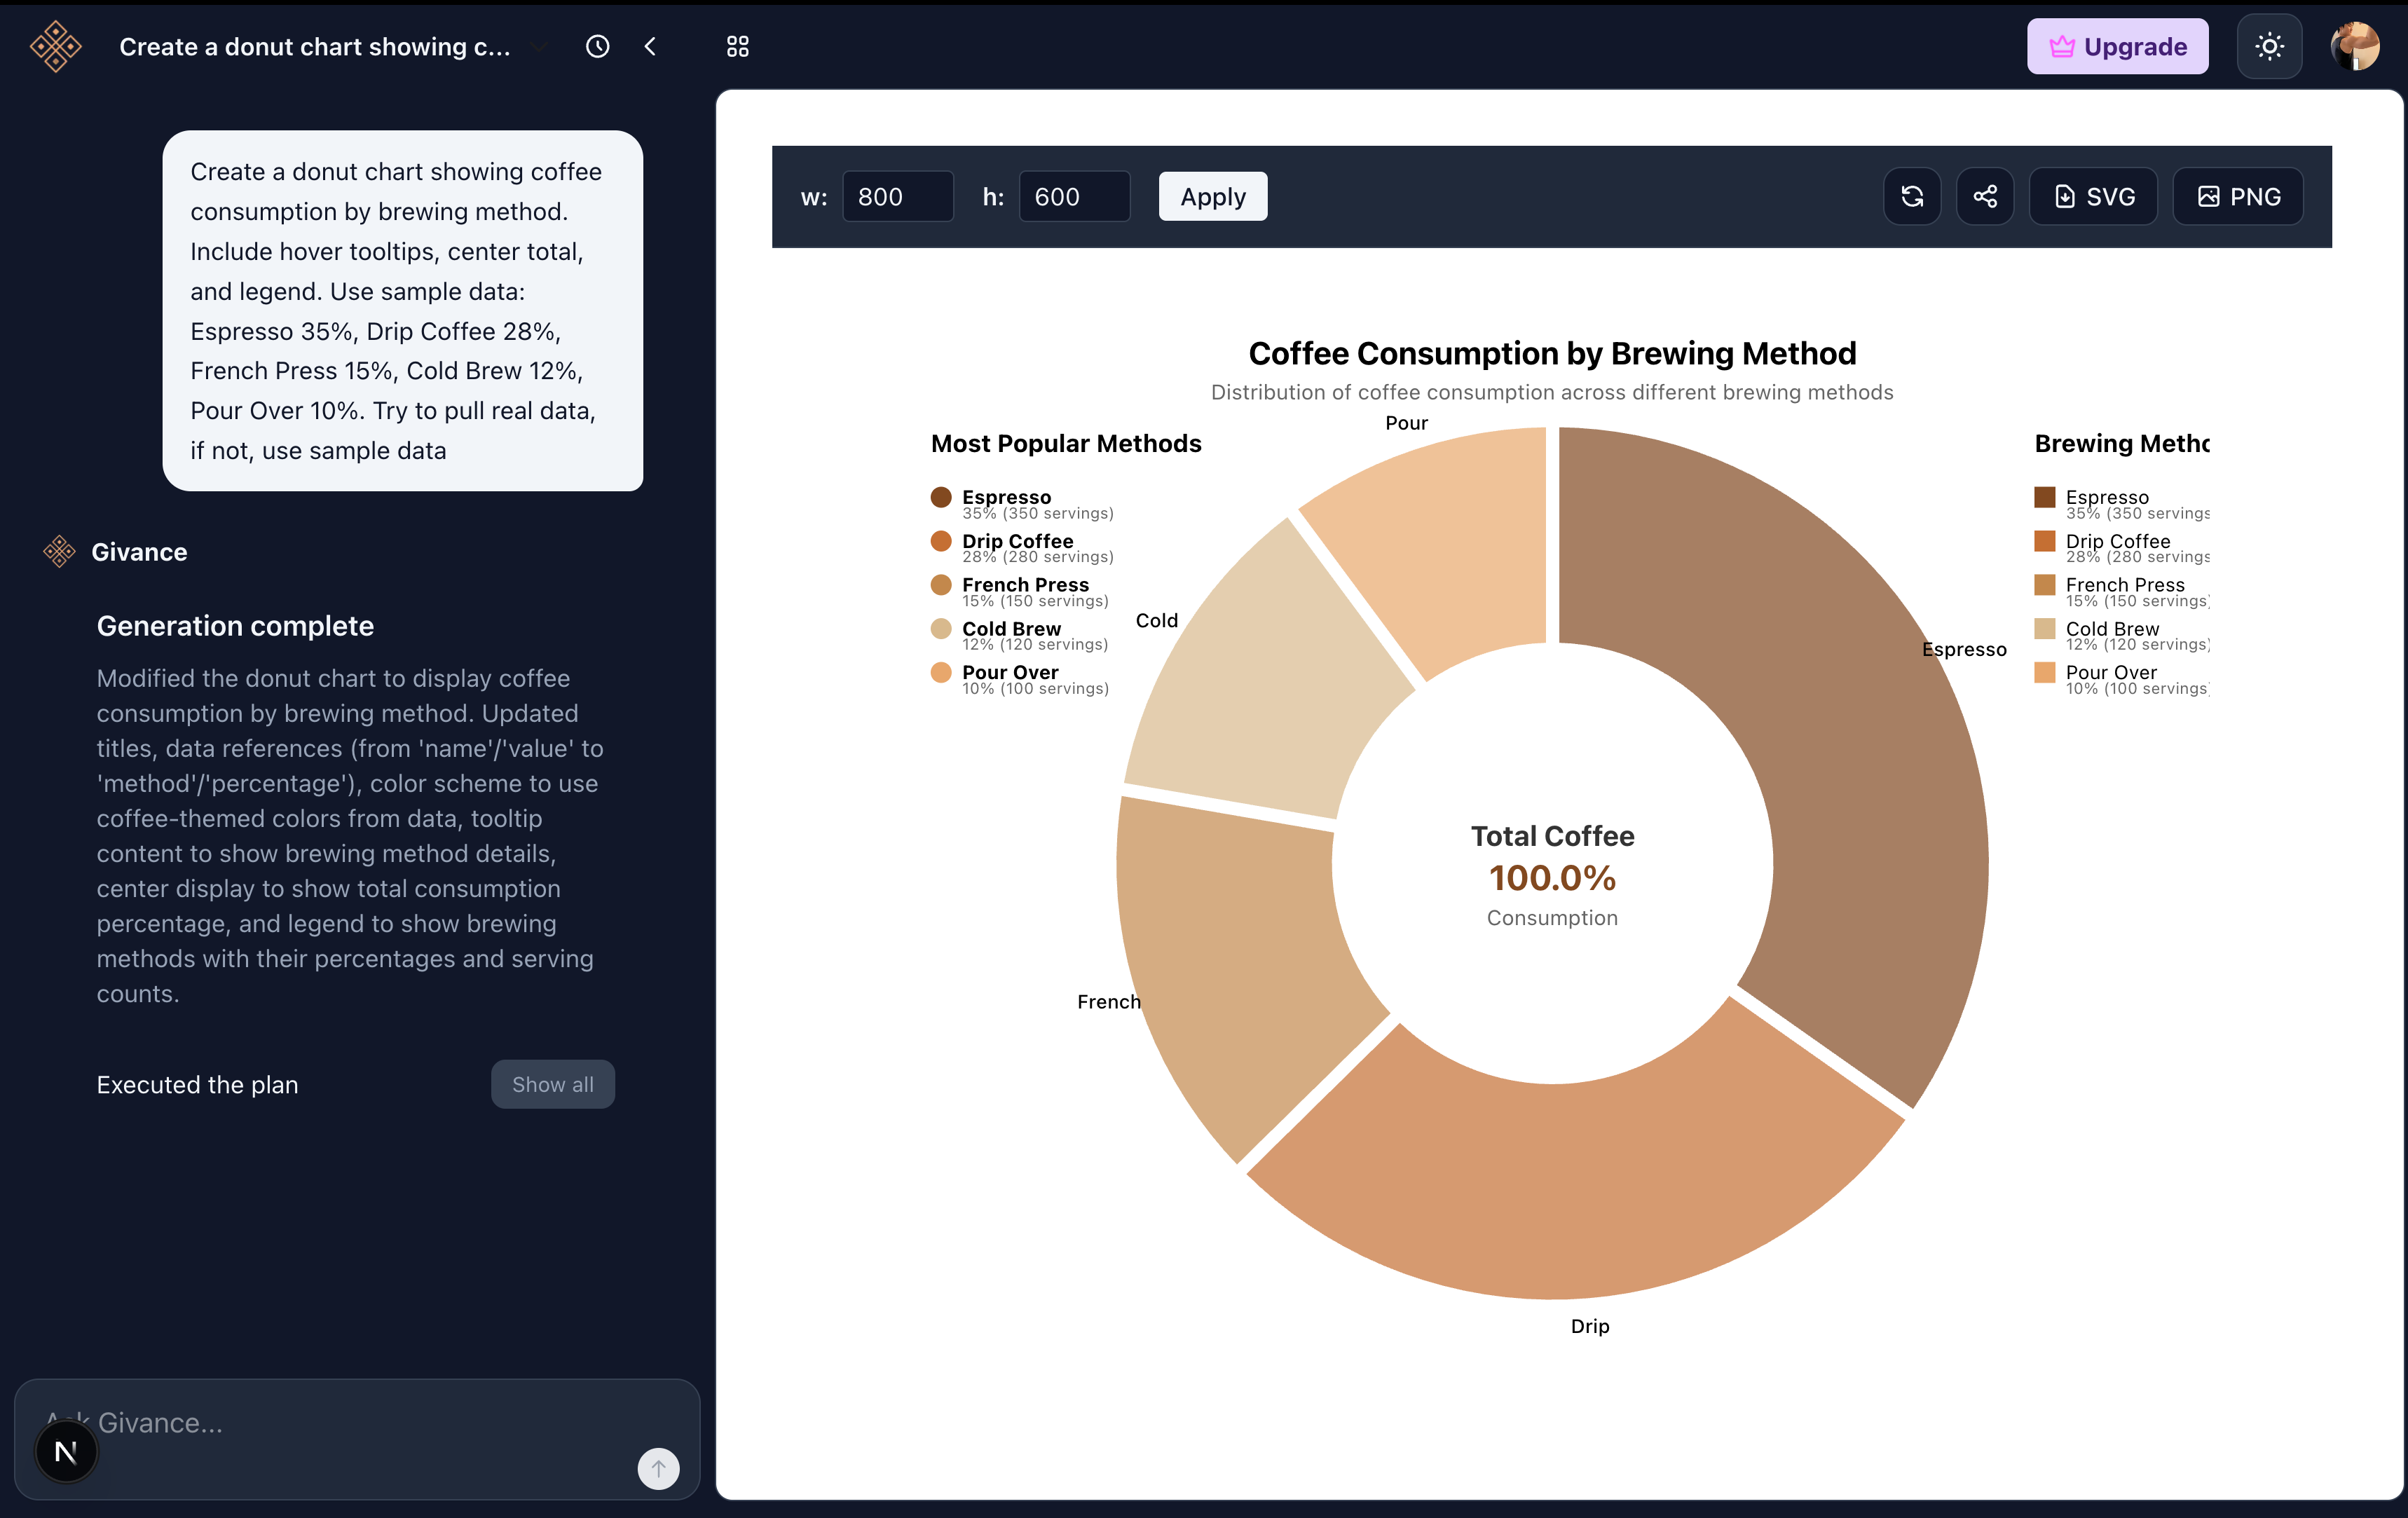Image resolution: width=2408 pixels, height=1518 pixels.
Task: Click the '100.0%' center total value
Action: [x=1552, y=878]
